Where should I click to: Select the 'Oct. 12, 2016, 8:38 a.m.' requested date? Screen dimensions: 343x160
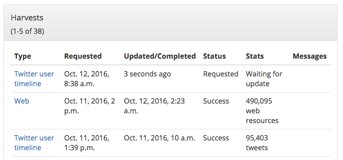[86, 79]
